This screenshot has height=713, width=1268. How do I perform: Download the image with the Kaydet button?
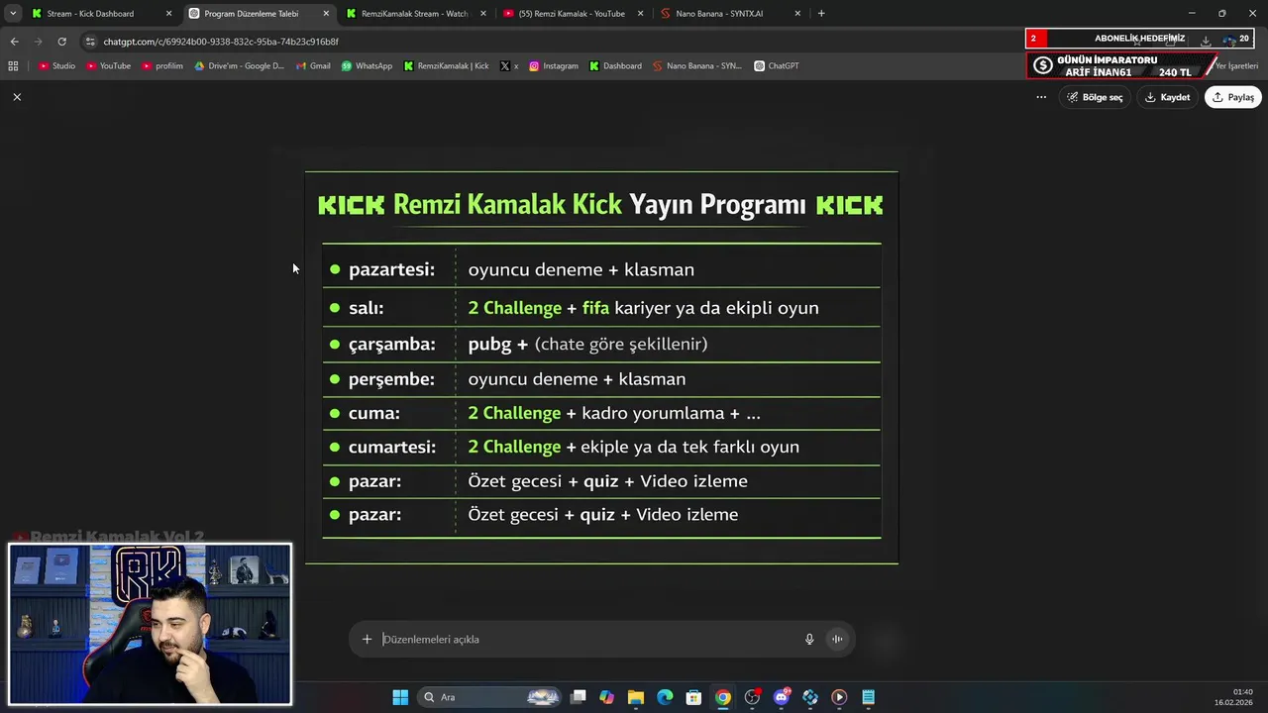(1167, 97)
